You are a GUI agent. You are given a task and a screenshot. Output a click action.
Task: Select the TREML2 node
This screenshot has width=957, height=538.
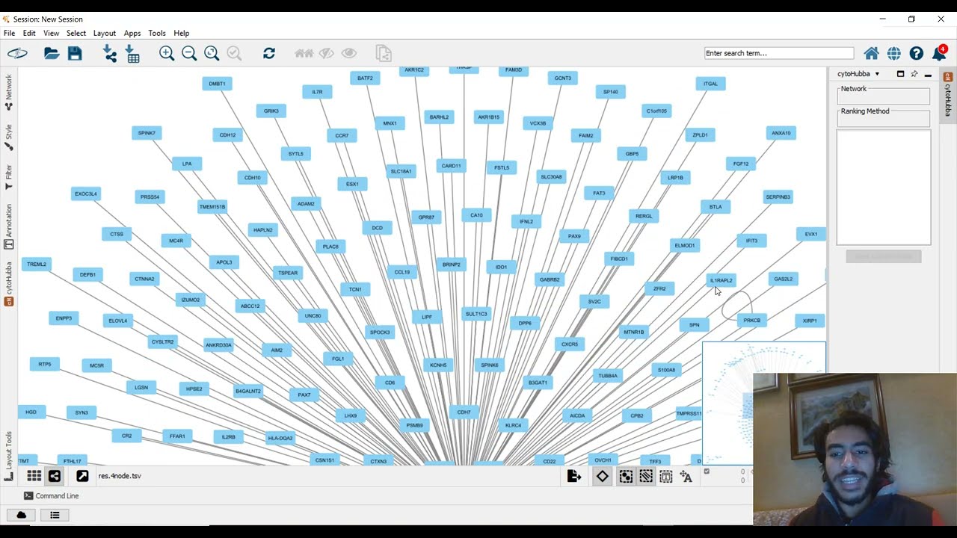tap(36, 265)
